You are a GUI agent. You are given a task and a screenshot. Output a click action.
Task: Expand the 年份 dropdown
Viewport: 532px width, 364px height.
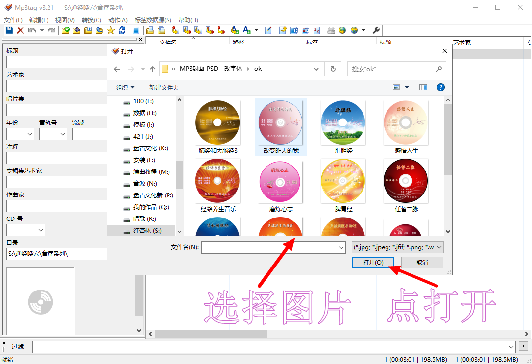30,134
